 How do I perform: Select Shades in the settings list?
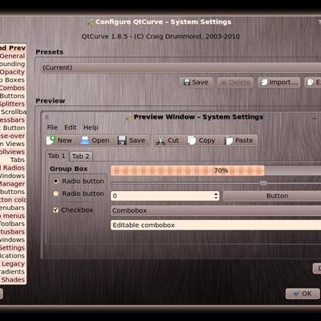(x=13, y=280)
